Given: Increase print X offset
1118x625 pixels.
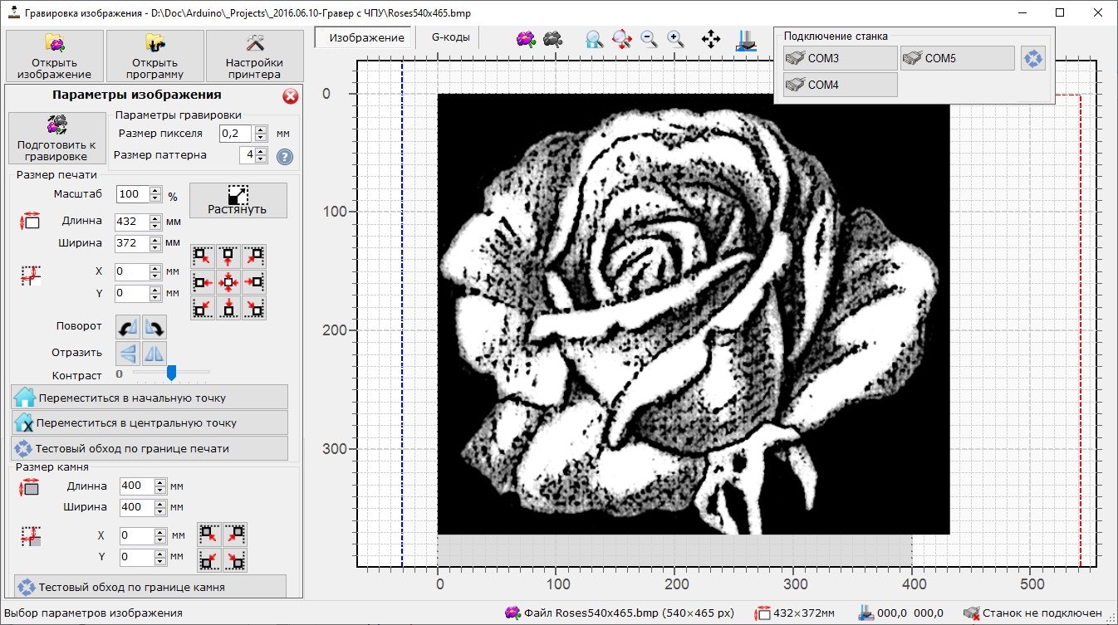Looking at the screenshot, I should coord(155,267).
